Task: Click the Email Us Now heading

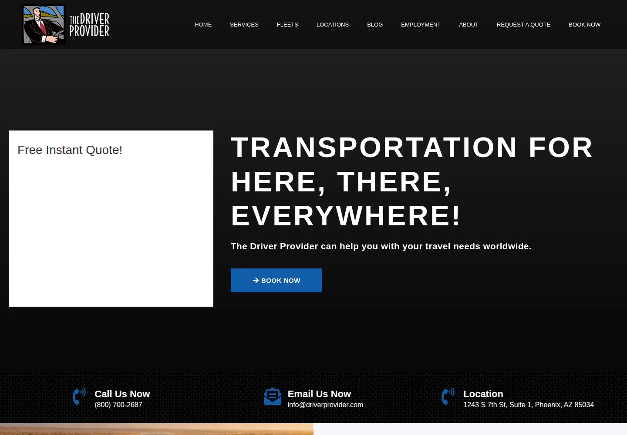Action: pyautogui.click(x=319, y=394)
